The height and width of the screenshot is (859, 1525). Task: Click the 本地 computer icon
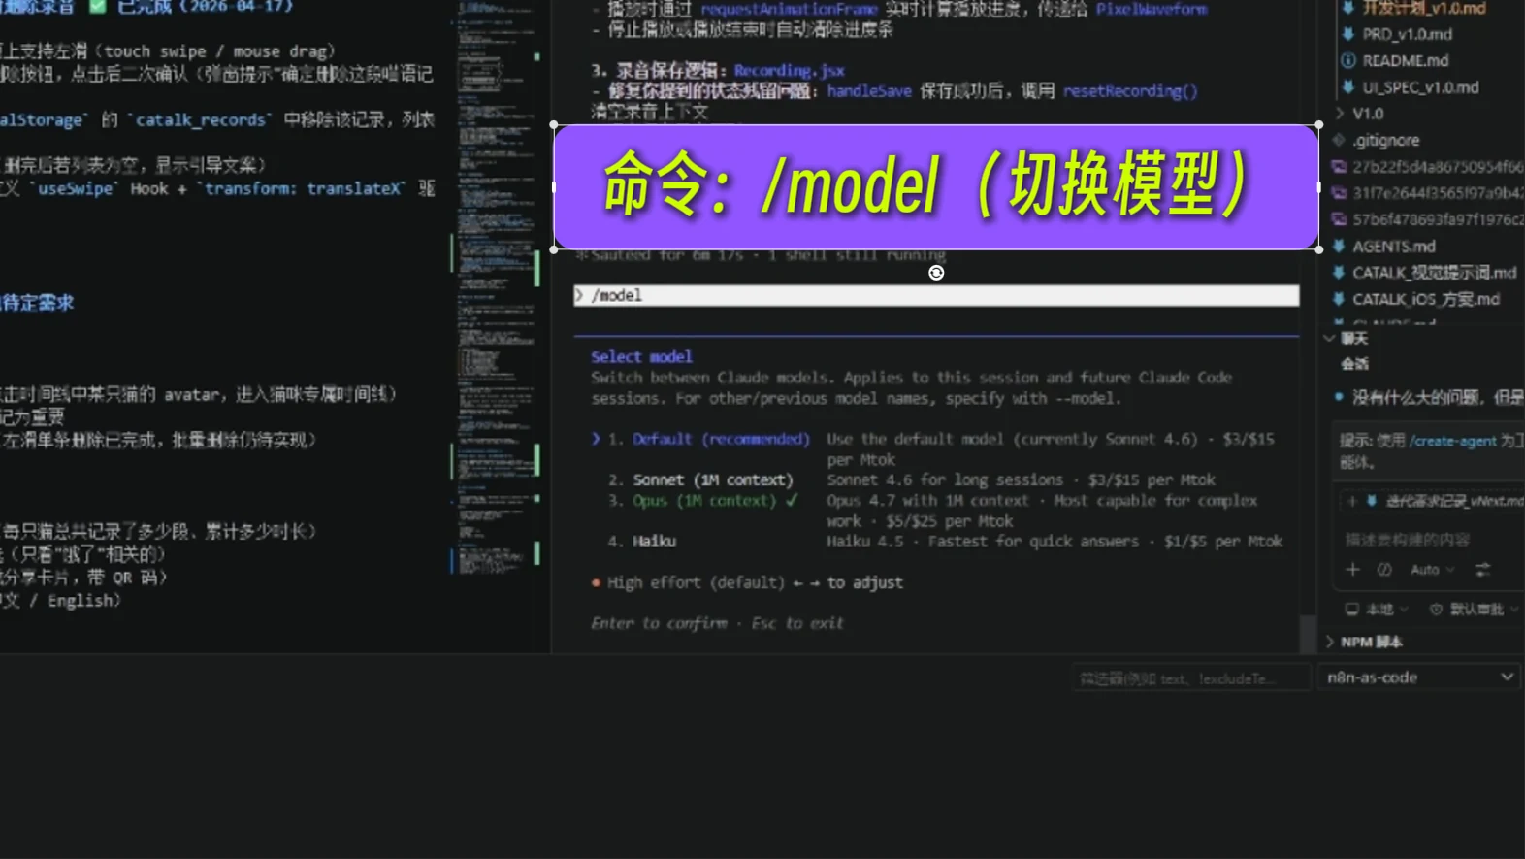click(1351, 610)
